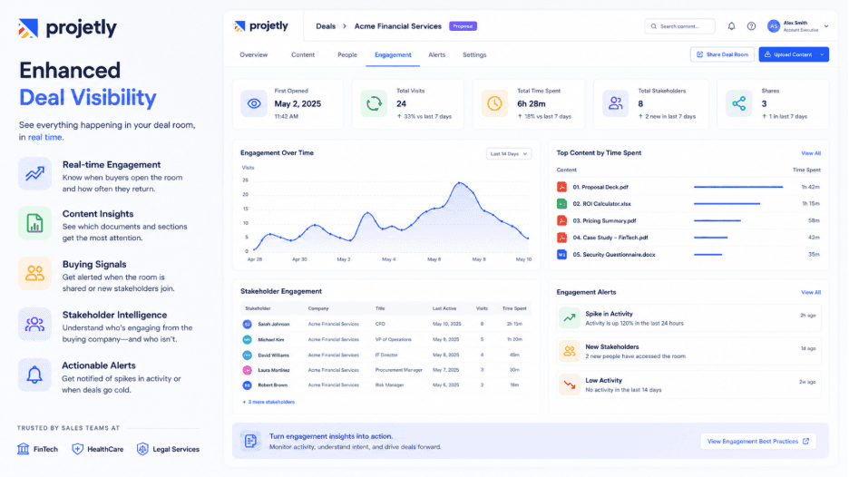Click the Proposal Deck PDF file icon
849x477 pixels.
click(562, 187)
